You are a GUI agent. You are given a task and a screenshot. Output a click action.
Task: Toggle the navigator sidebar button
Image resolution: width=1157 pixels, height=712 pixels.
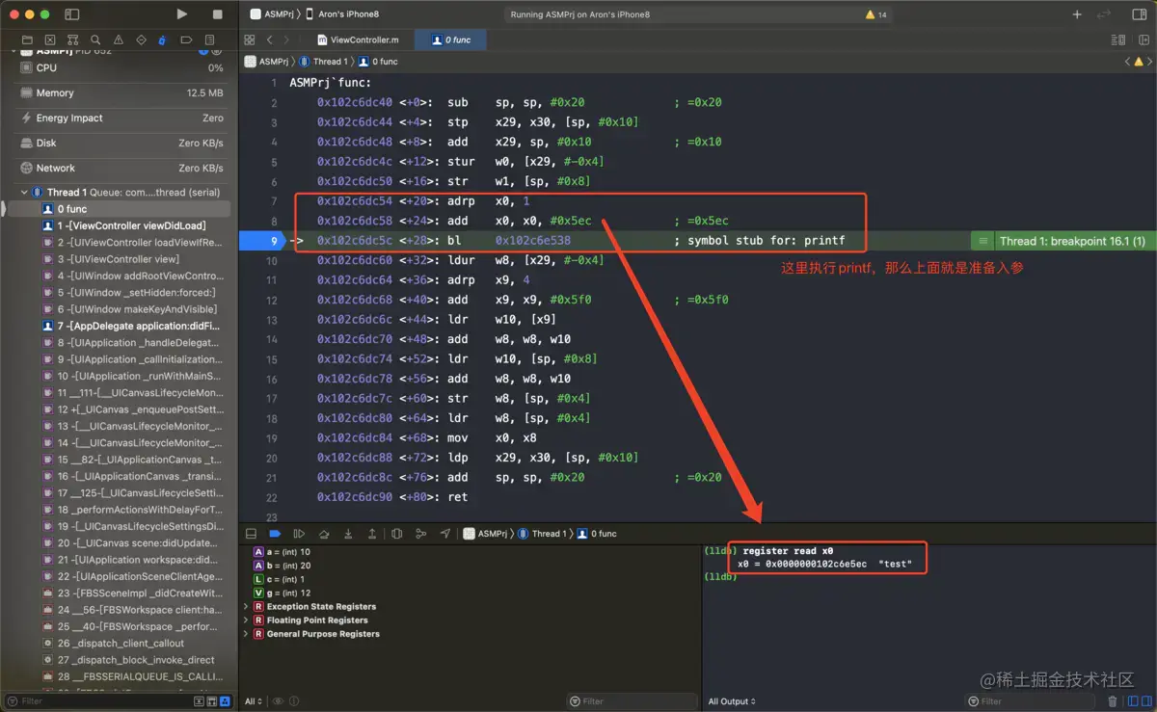tap(71, 14)
